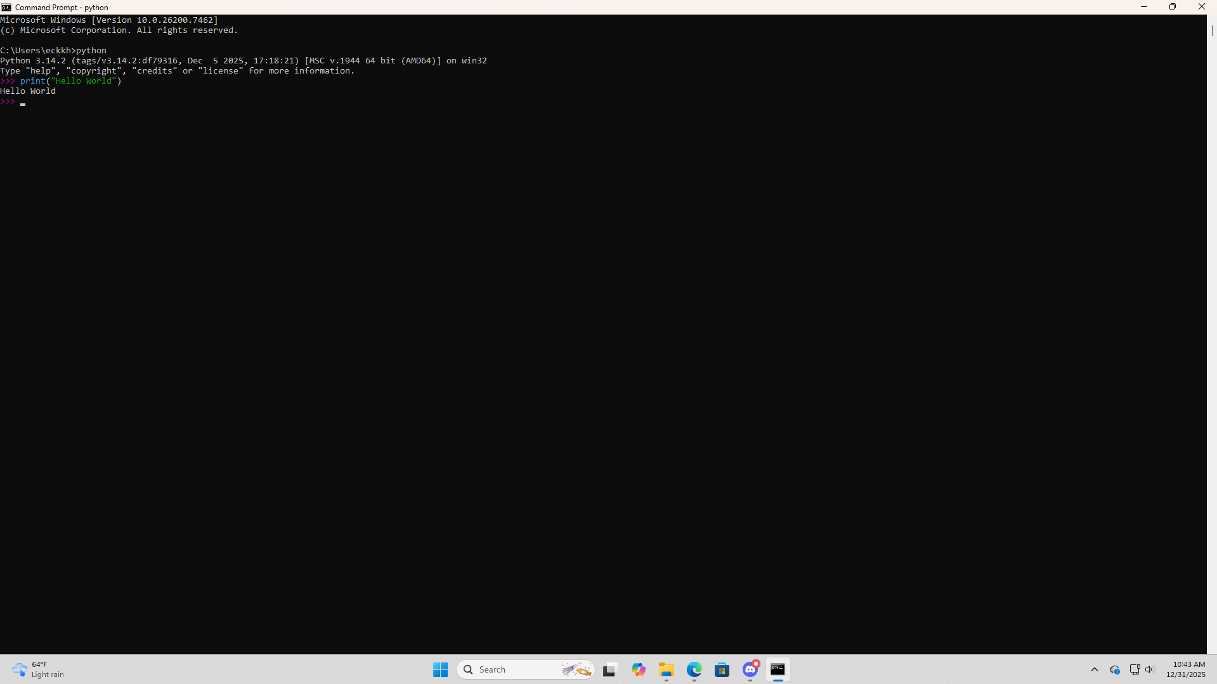Close the Command Prompt window

pyautogui.click(x=1202, y=7)
